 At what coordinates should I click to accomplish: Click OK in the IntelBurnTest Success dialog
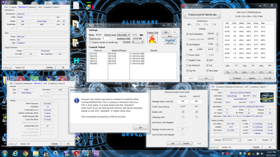point(140,128)
